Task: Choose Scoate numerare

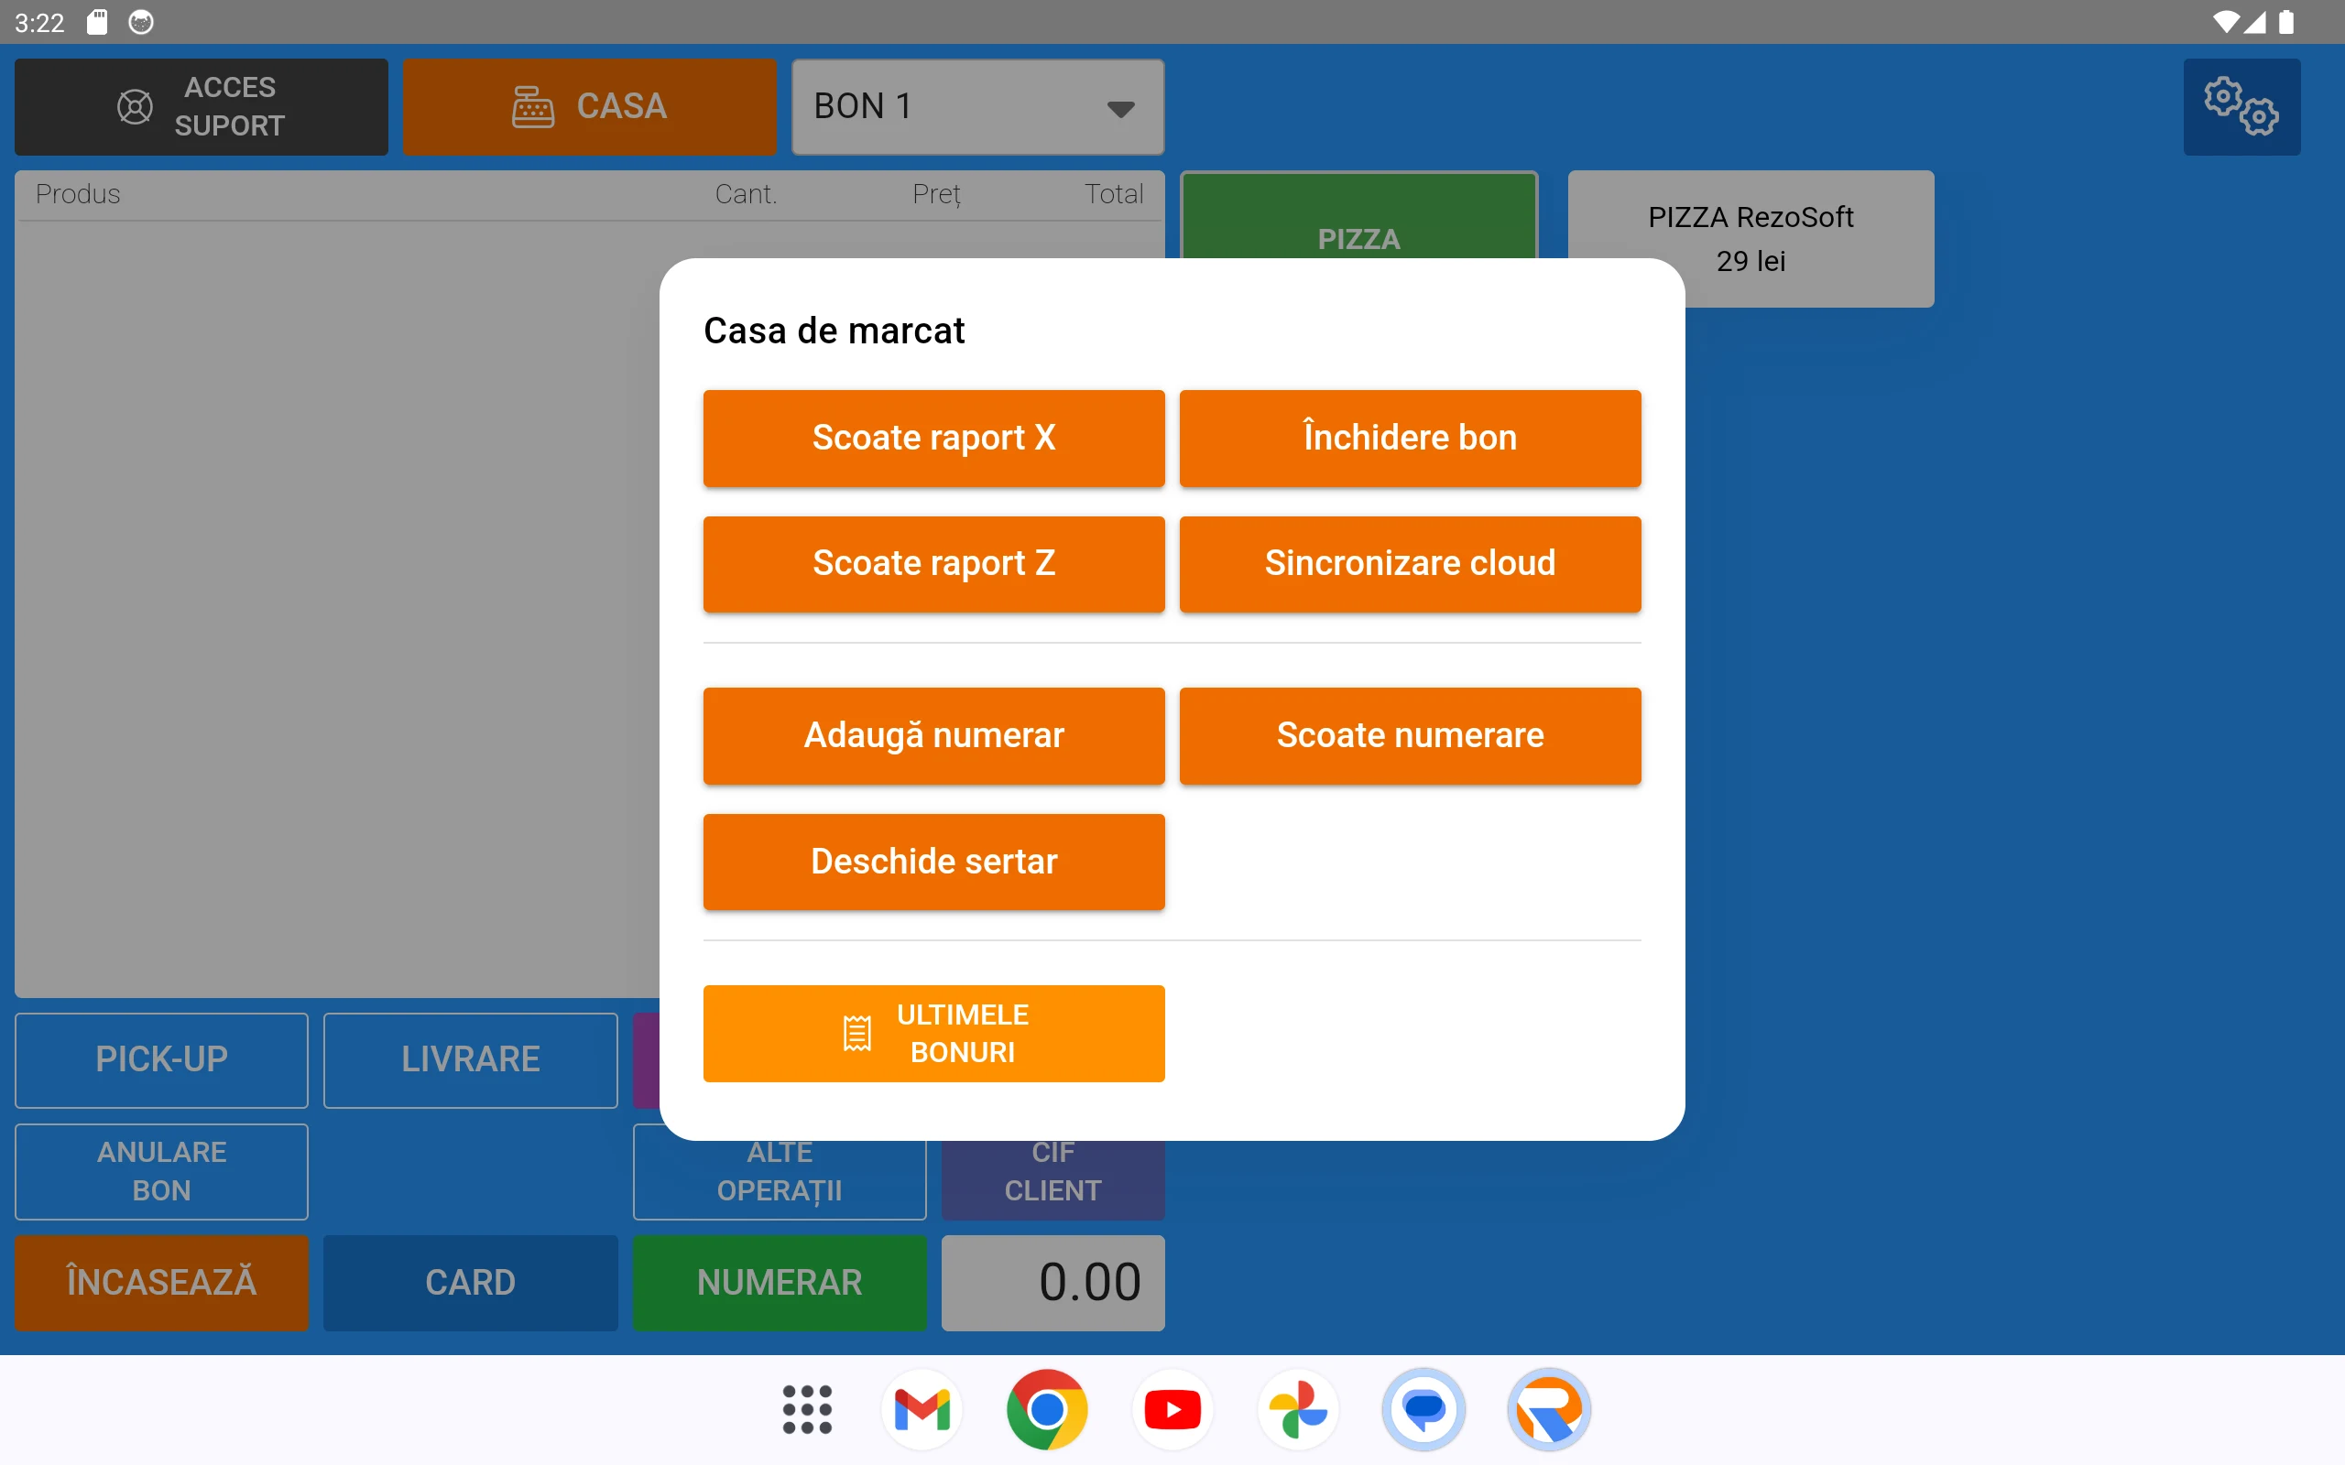Action: 1410,735
